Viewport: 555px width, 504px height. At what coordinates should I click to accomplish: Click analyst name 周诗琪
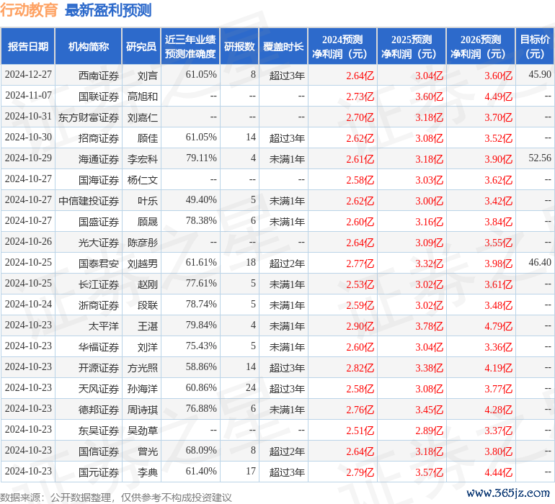pyautogui.click(x=142, y=409)
